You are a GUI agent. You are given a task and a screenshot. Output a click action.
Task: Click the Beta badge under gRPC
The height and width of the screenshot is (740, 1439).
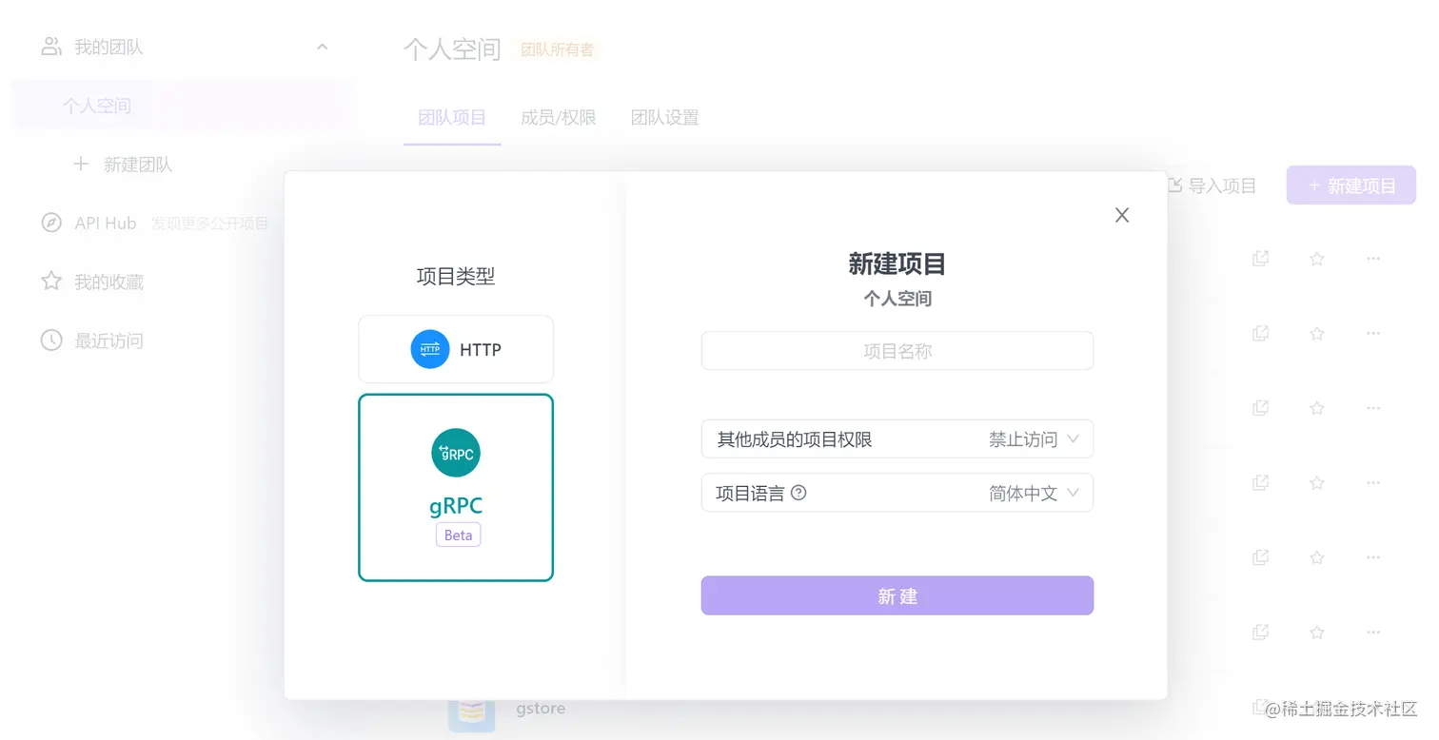459,536
